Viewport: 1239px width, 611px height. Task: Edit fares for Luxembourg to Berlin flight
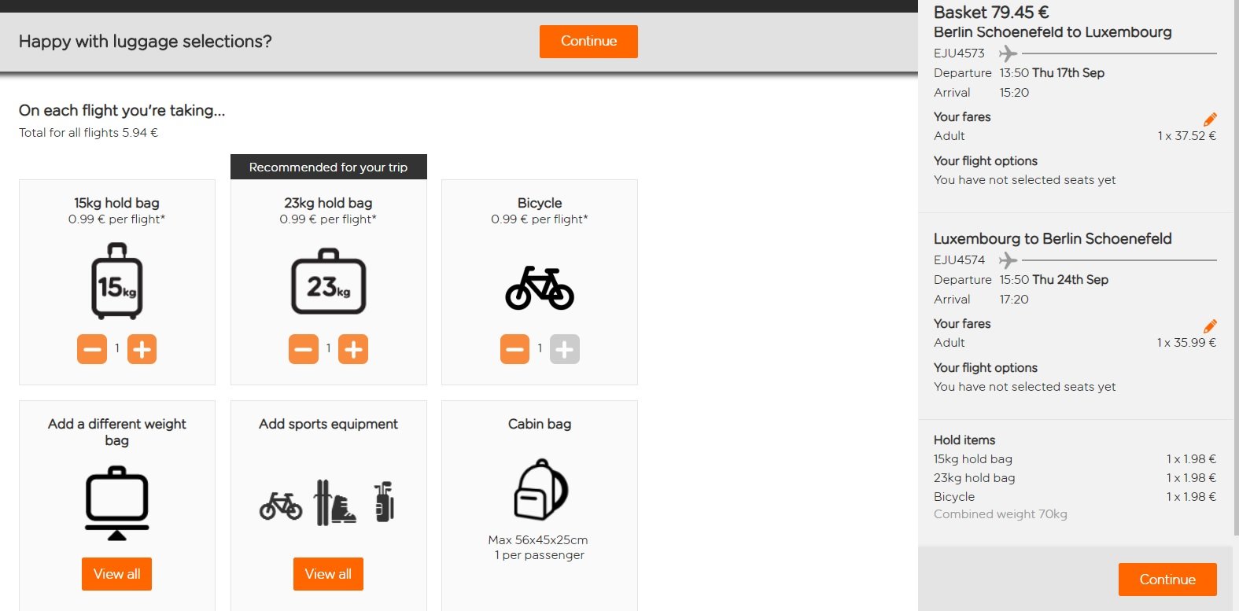tap(1210, 326)
